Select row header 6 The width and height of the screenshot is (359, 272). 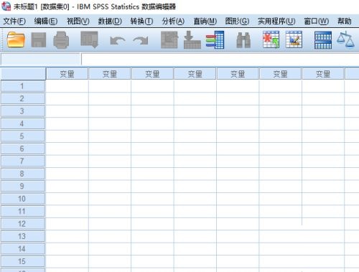point(23,149)
